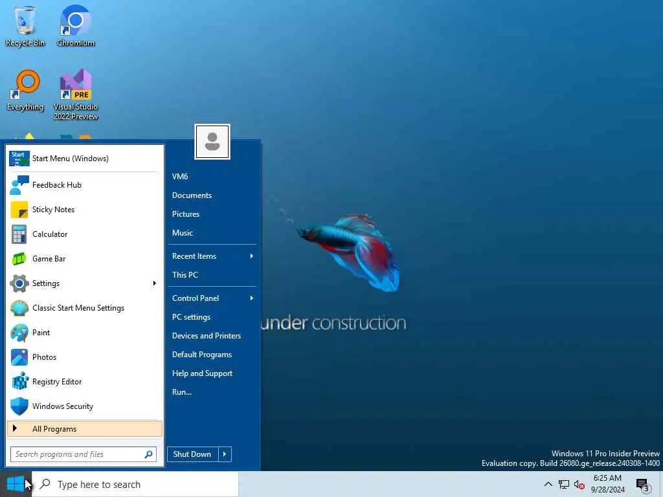This screenshot has height=497, width=663.
Task: Show hidden system tray icons
Action: coord(548,484)
